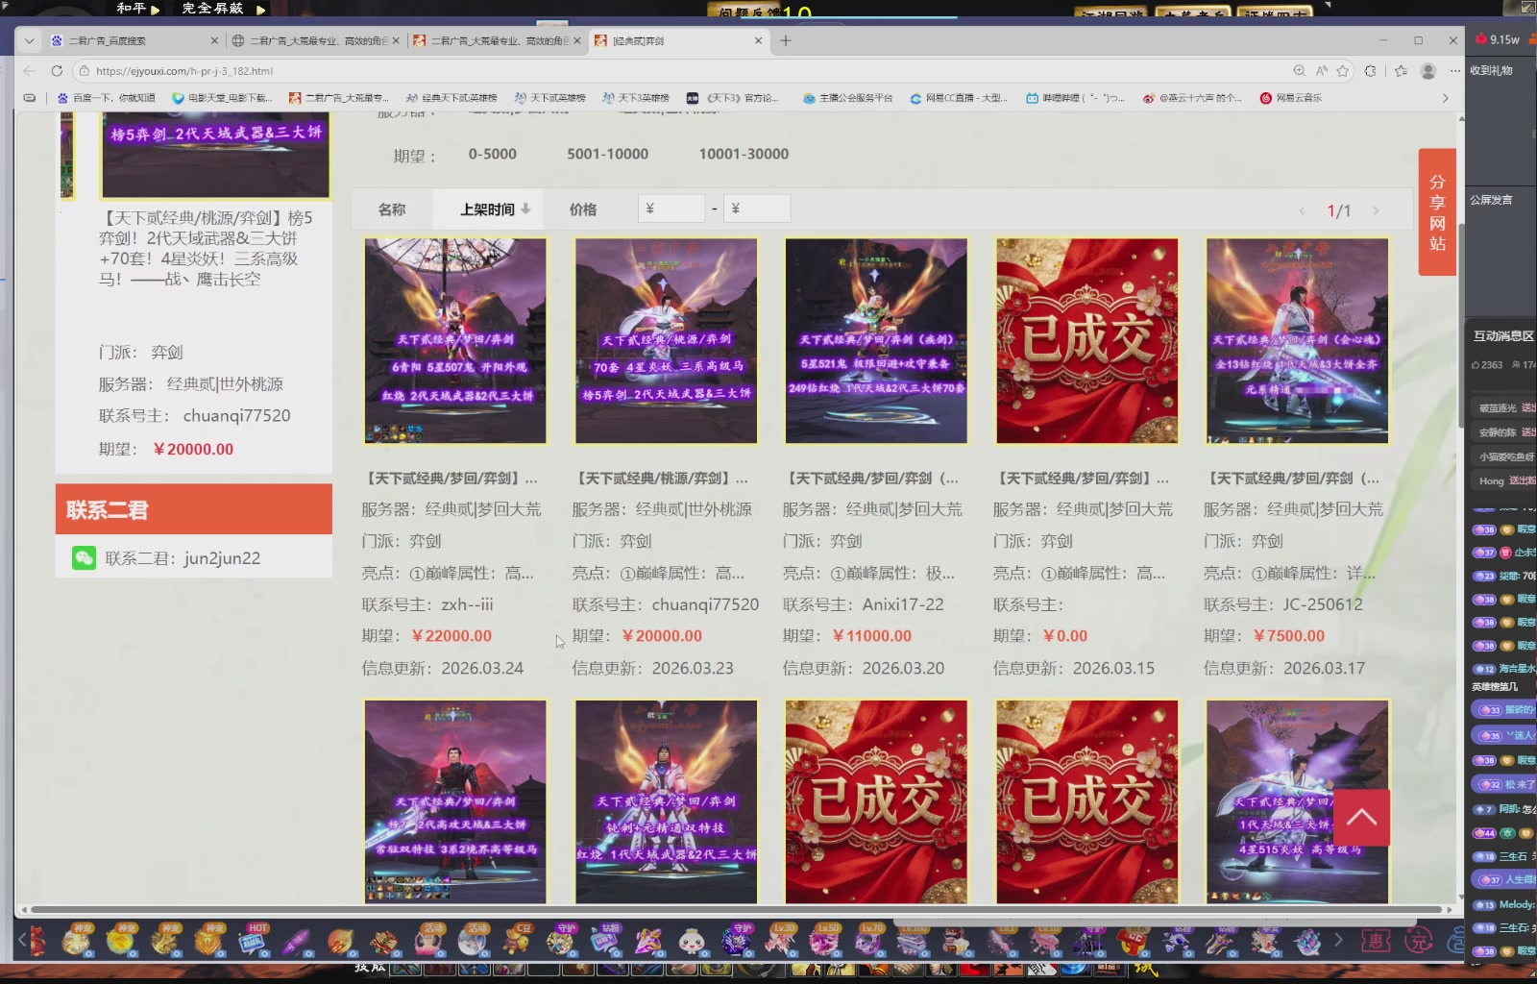Image resolution: width=1537 pixels, height=984 pixels.
Task: Click the 守护 guardian gift icon
Action: (559, 942)
